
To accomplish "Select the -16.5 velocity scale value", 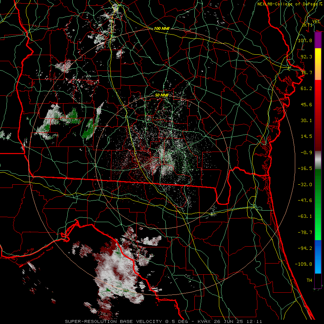I will 305,168.
